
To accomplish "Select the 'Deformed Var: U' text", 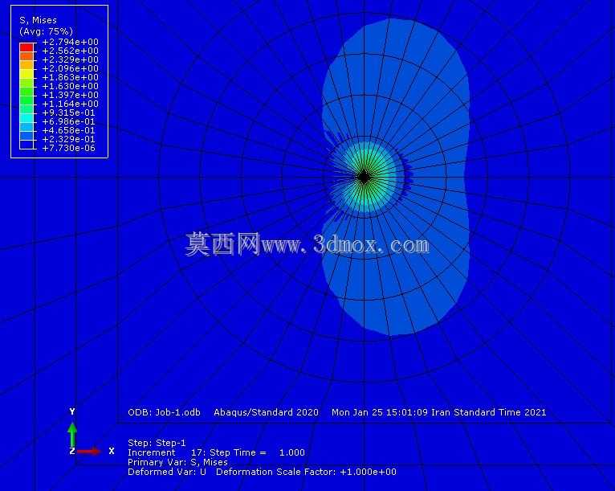I will [x=167, y=472].
